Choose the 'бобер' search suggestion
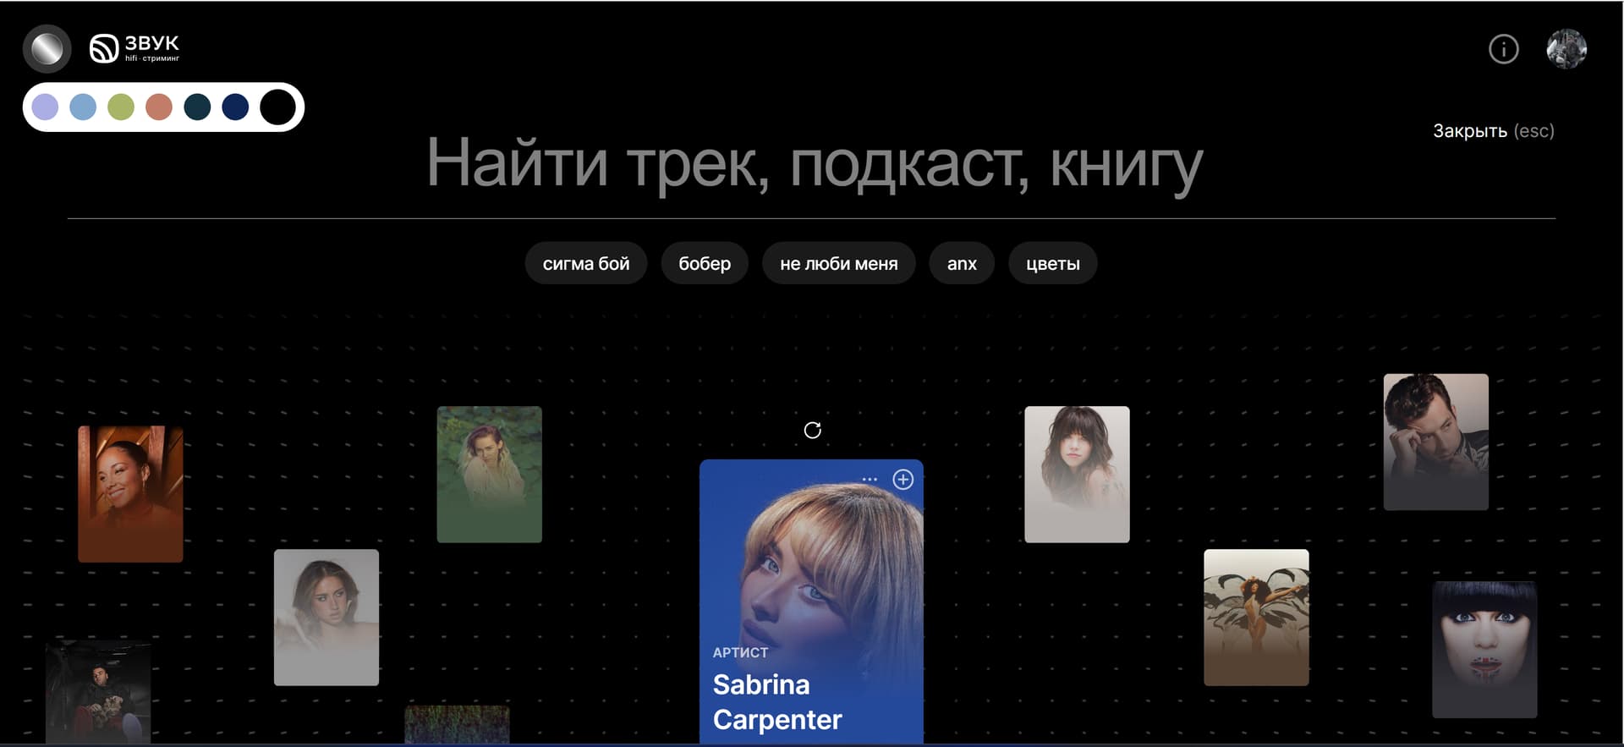Screen dimensions: 1624x747 pos(705,263)
